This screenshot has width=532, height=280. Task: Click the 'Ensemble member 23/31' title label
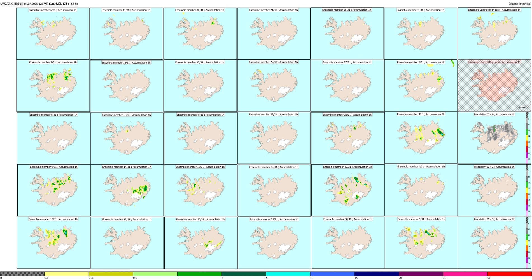coord(273,115)
